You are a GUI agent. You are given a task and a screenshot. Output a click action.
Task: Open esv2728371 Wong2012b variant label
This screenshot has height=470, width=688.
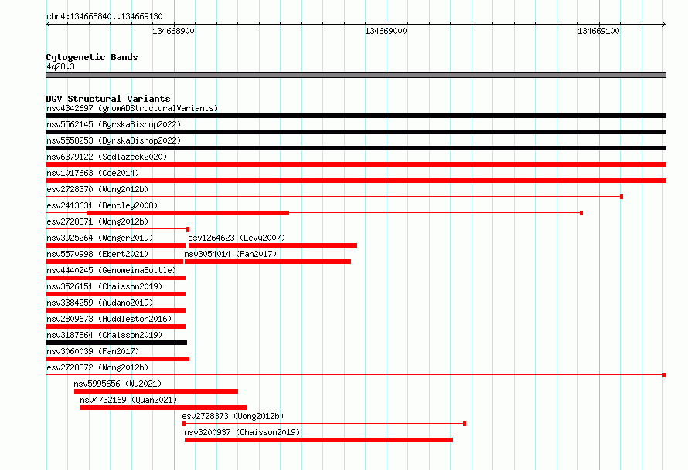[x=97, y=221]
